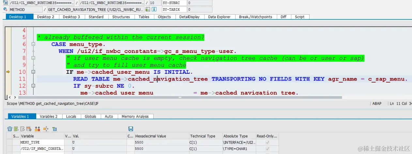Click the gear icon next to METHOD

5,9
